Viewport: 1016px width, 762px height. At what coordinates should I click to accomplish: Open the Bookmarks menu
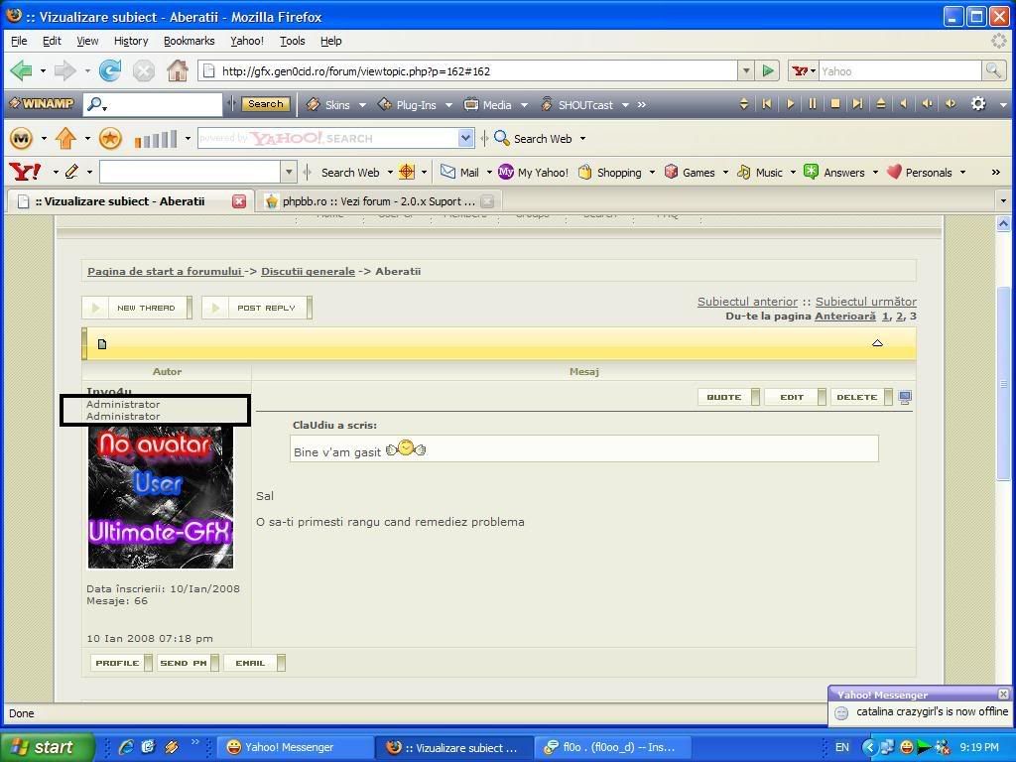click(190, 41)
